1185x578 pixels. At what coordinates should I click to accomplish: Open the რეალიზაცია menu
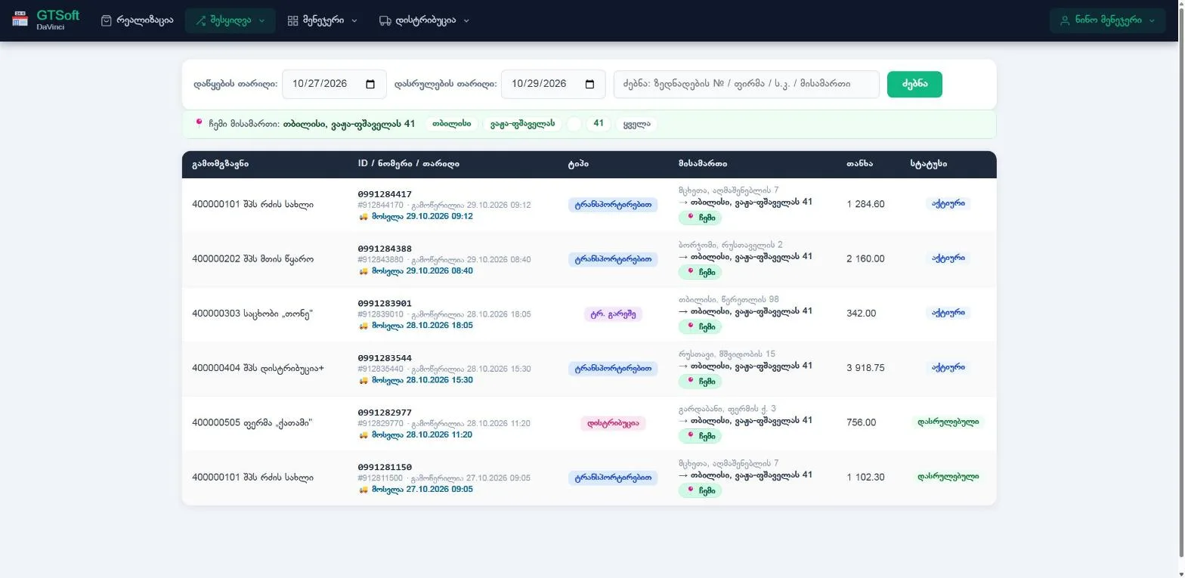[137, 20]
